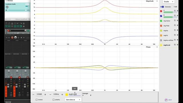
Task: Copy trace A with its copy icon
Action: [x=175, y=11]
